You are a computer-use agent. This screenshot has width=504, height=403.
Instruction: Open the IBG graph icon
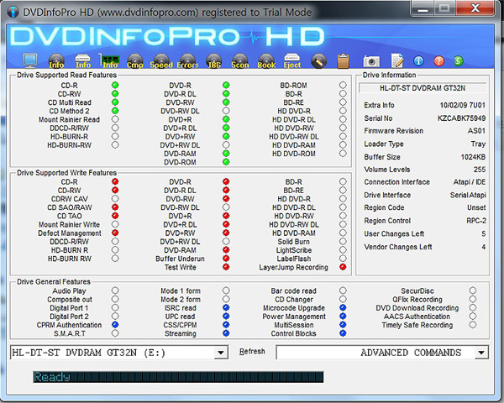(214, 61)
